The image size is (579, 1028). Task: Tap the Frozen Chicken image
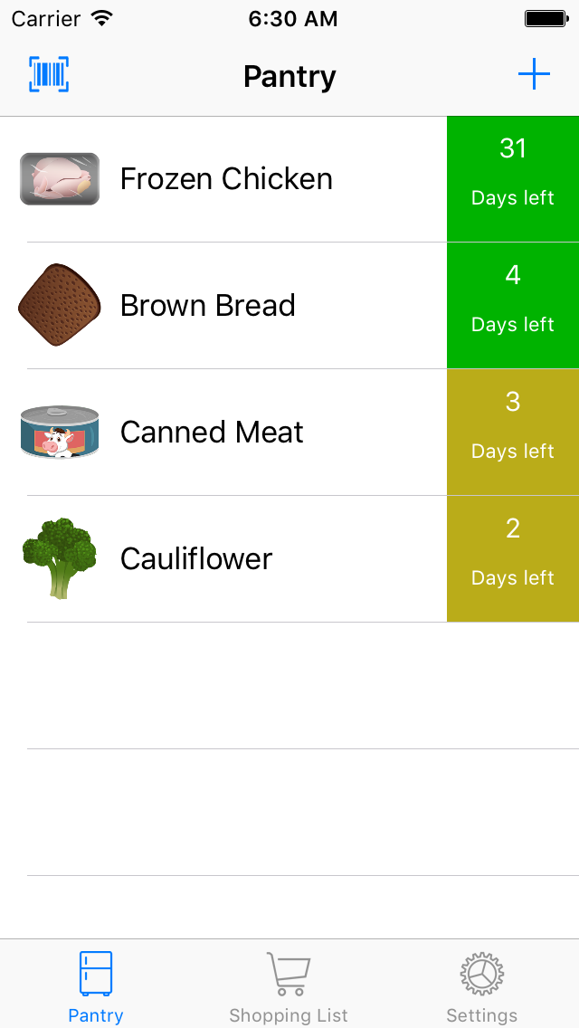pyautogui.click(x=60, y=178)
